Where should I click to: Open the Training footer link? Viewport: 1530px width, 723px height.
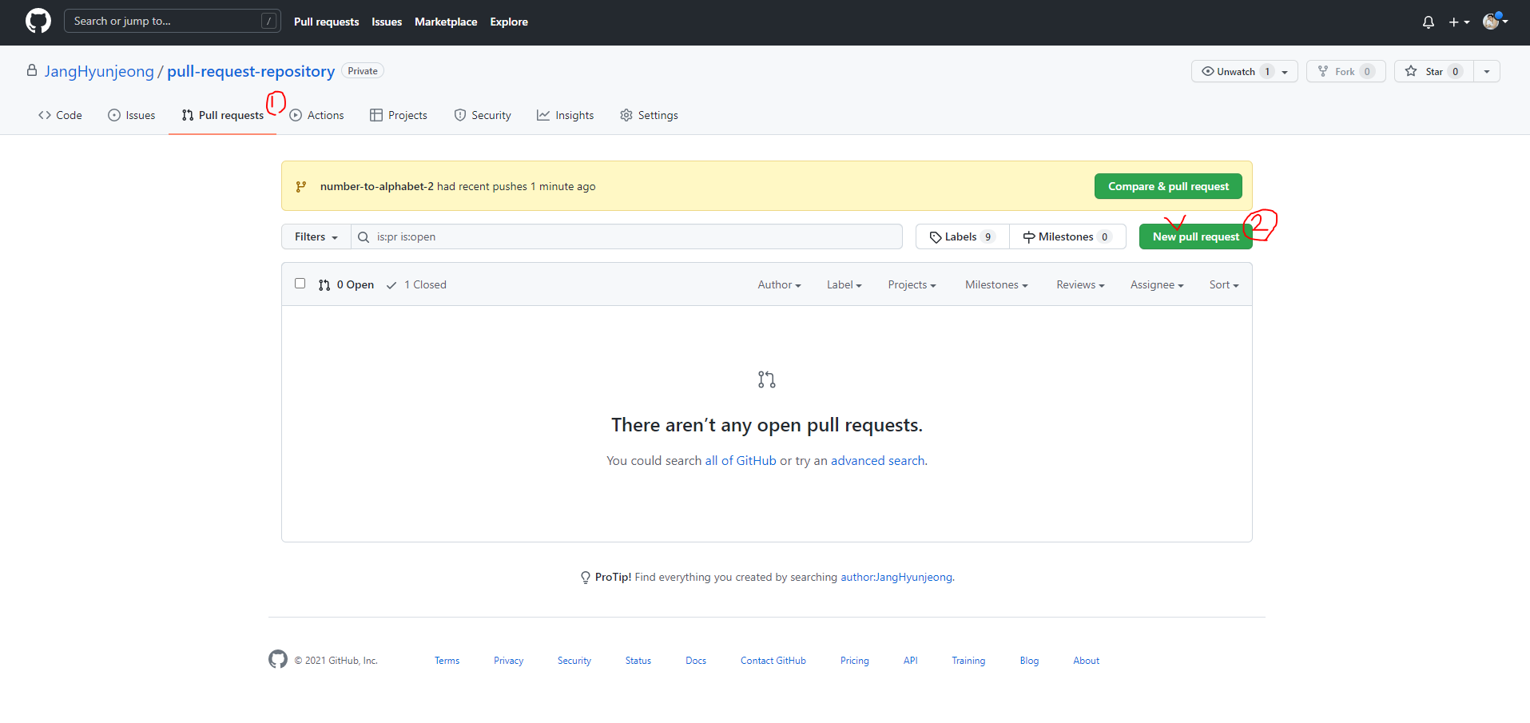(968, 661)
